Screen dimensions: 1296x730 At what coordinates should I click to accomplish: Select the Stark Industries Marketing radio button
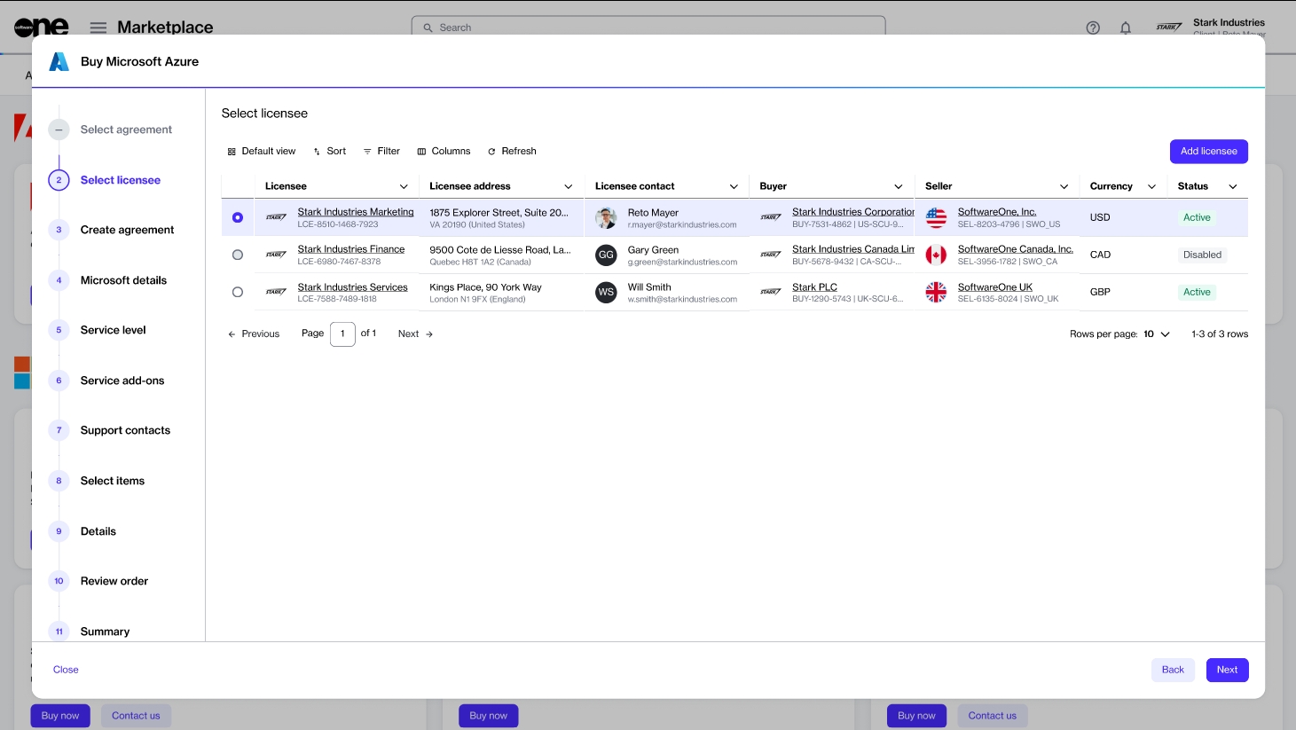point(238,218)
